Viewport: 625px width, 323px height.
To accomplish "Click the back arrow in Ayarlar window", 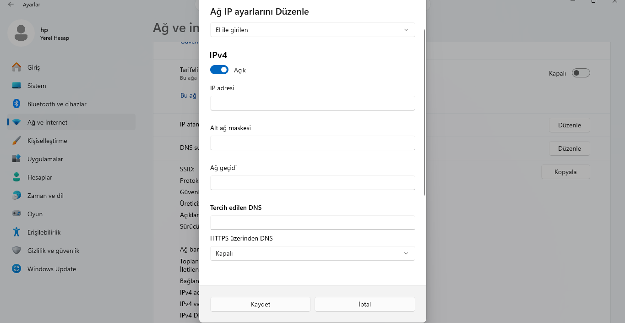I will [11, 5].
